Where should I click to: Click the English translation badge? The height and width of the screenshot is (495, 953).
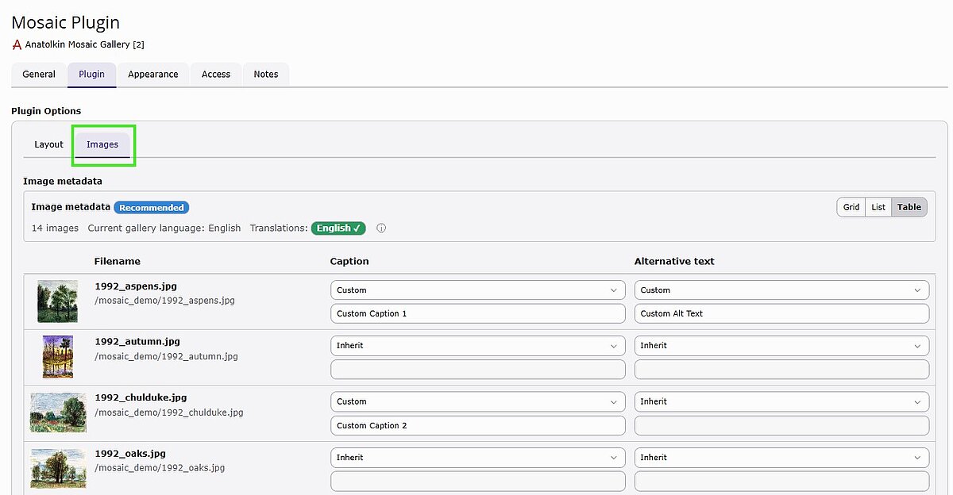338,228
